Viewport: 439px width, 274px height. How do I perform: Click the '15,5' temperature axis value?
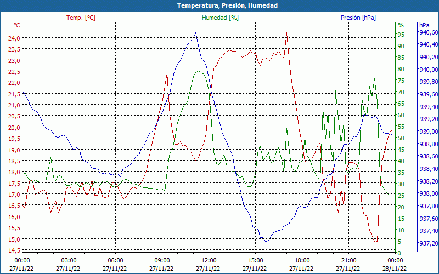coord(14,228)
